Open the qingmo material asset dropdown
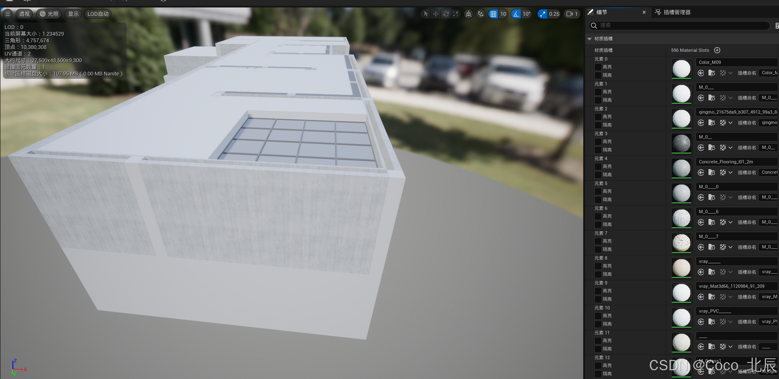Image resolution: width=779 pixels, height=379 pixels. coord(737,112)
